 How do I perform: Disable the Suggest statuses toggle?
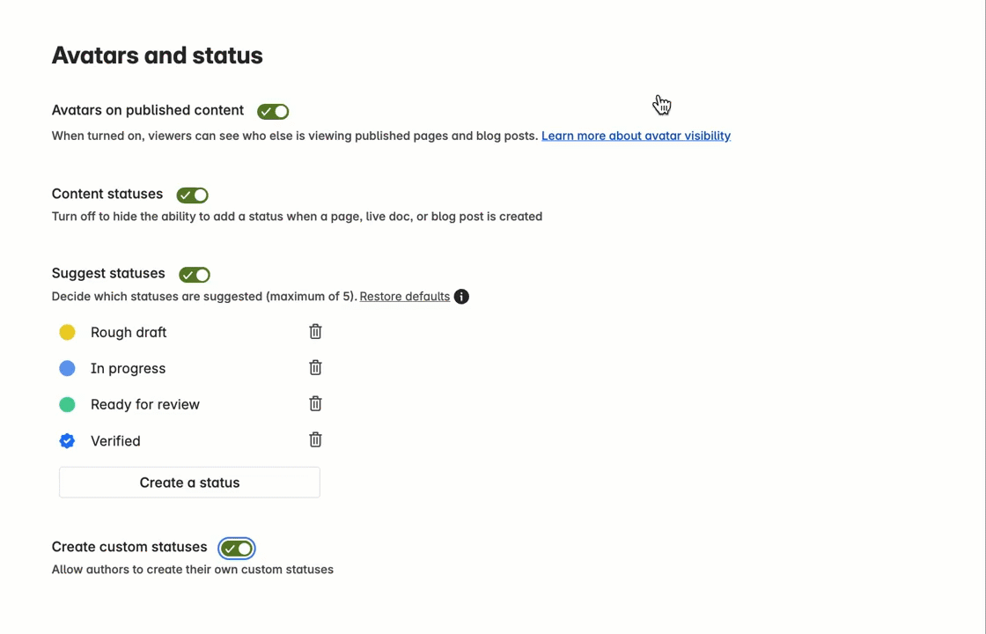click(195, 275)
